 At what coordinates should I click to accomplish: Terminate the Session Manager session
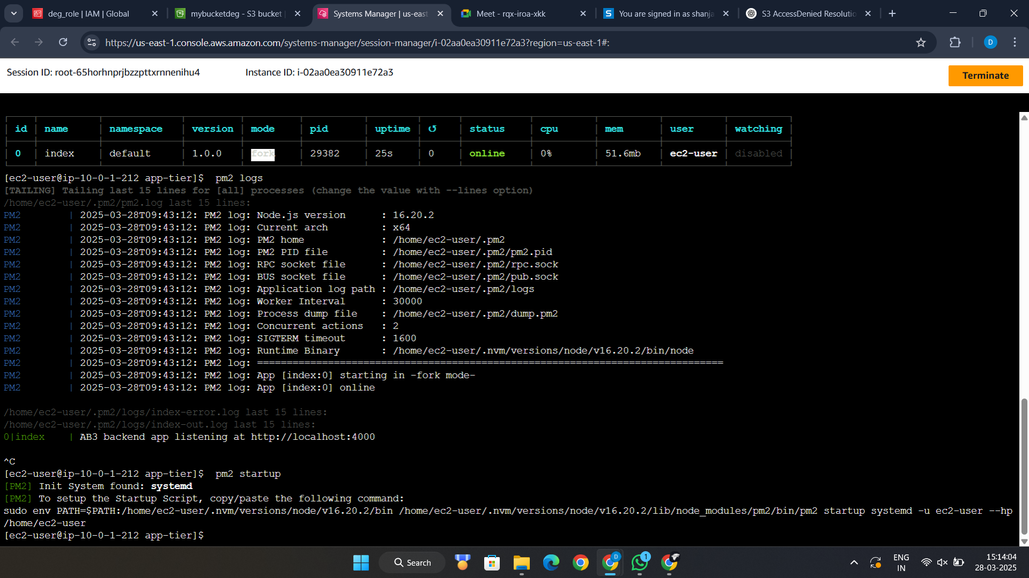(x=985, y=76)
